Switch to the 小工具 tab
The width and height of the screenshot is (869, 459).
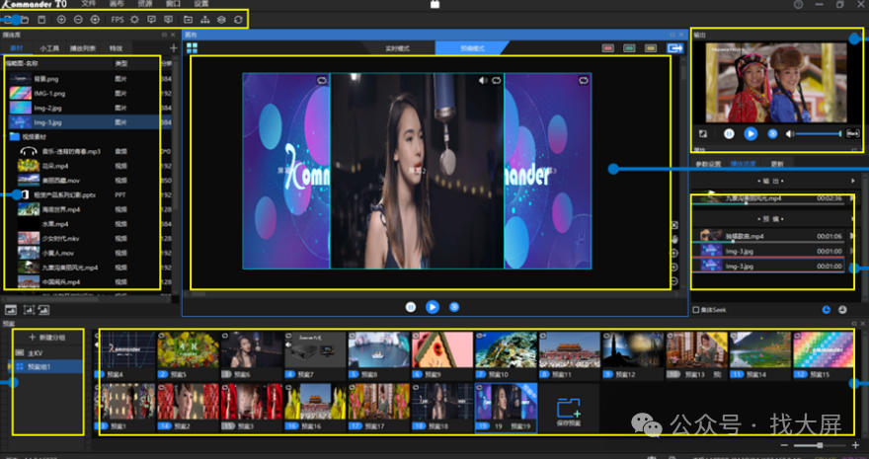(49, 48)
